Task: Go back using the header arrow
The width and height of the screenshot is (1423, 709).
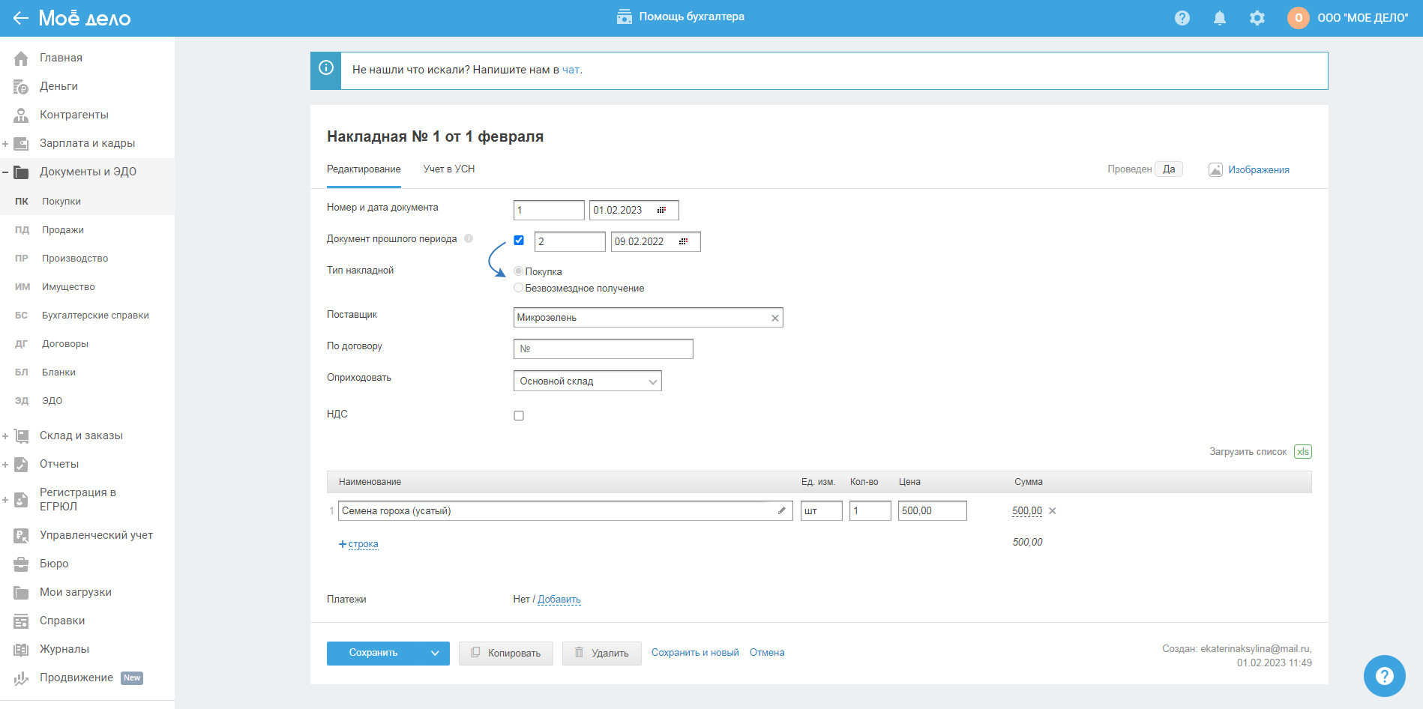Action: click(x=20, y=18)
